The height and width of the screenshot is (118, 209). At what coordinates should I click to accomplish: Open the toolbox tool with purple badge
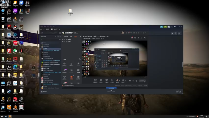tap(65, 71)
